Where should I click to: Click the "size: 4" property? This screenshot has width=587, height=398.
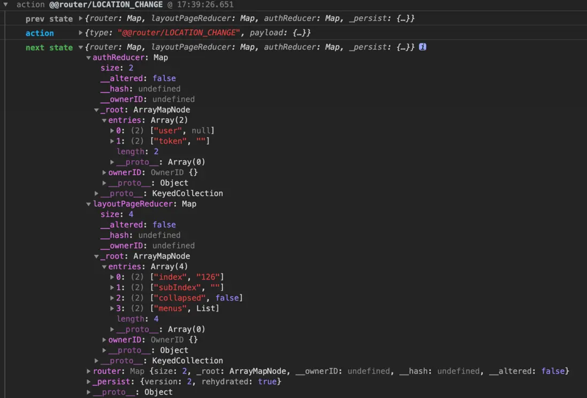click(x=117, y=214)
